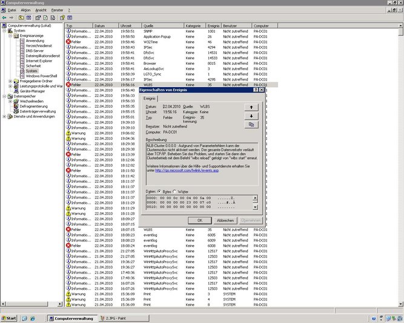Open the Aktion menu
Image resolution: width=404 pixels, height=323 pixels.
point(25,10)
